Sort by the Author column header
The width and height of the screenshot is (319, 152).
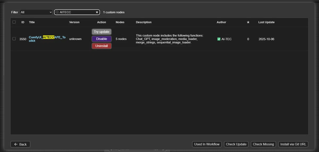coord(221,22)
